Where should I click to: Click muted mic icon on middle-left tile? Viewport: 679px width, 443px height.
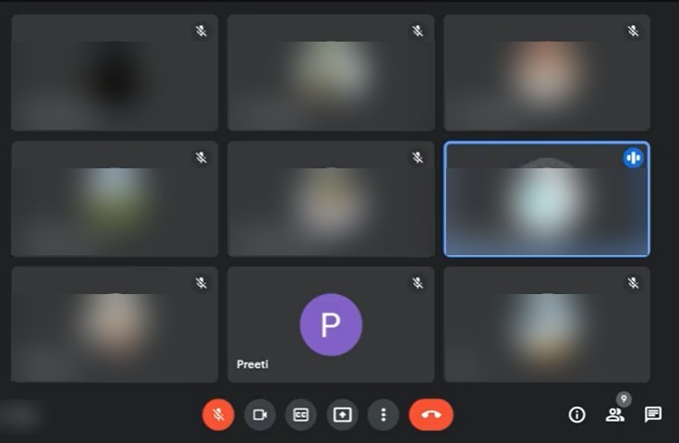(x=201, y=157)
